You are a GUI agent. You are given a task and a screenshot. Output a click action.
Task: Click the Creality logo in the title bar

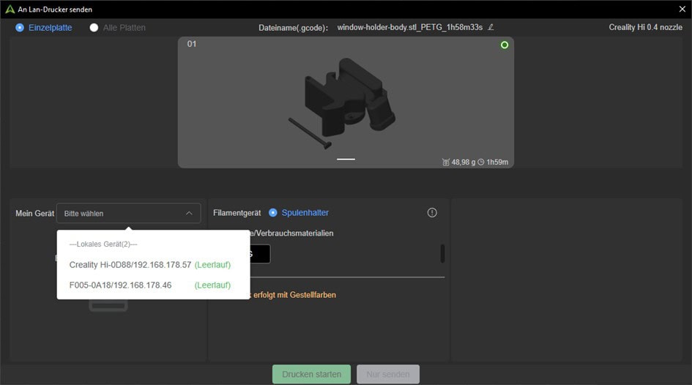(x=10, y=10)
